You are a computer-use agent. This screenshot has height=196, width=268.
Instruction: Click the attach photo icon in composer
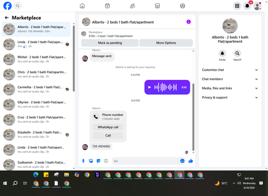tap(91, 161)
